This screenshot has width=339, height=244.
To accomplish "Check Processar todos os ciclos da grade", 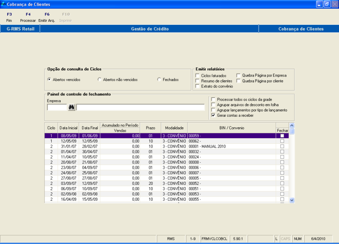I will pyautogui.click(x=214, y=99).
